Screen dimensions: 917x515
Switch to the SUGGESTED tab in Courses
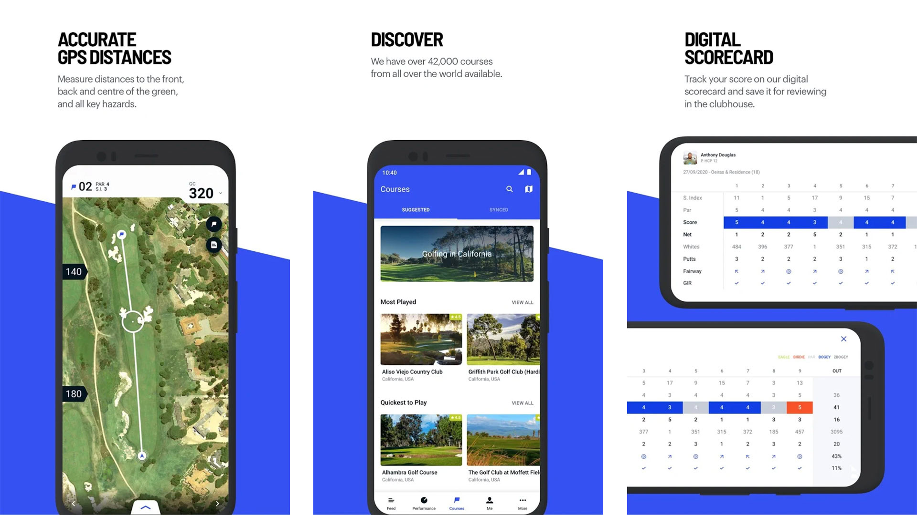[x=415, y=209]
